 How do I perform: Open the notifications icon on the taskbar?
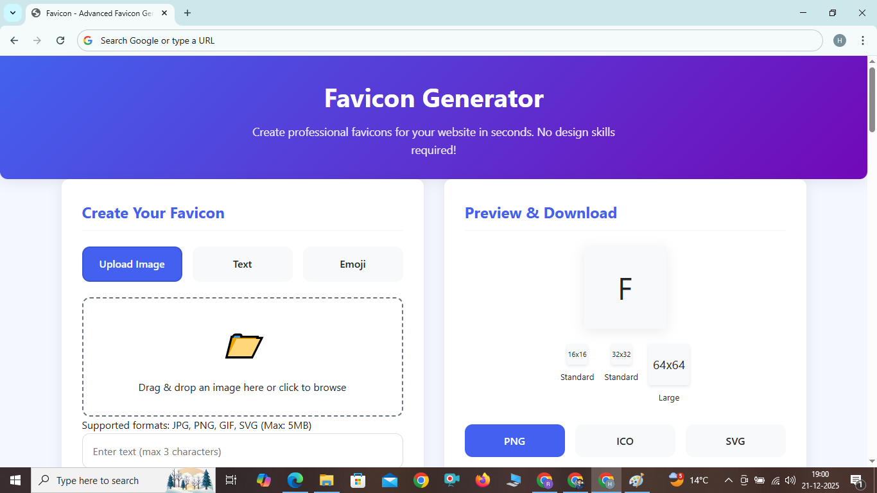[x=856, y=480]
